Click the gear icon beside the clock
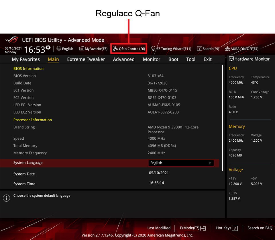Image resolution: width=275 pixels, height=240 pixels. coord(48,48)
